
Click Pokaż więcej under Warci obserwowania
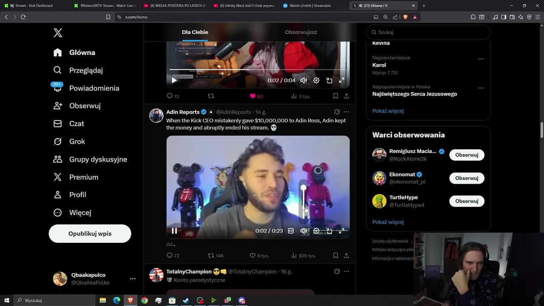388,222
